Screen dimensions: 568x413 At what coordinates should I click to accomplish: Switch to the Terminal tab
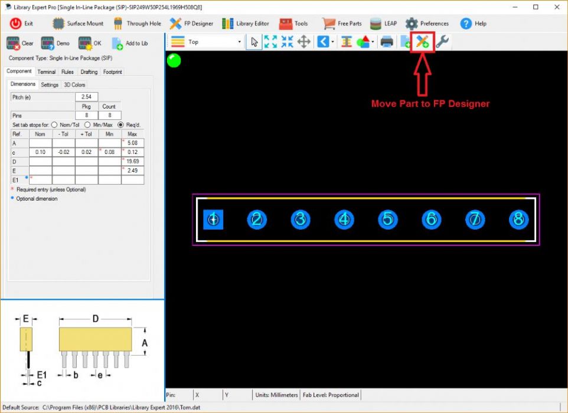click(47, 72)
